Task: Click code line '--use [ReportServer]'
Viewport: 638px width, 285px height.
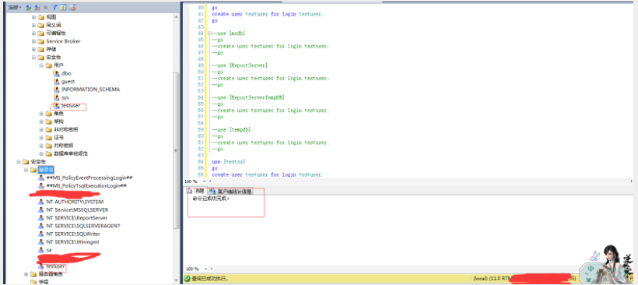Action: point(240,65)
